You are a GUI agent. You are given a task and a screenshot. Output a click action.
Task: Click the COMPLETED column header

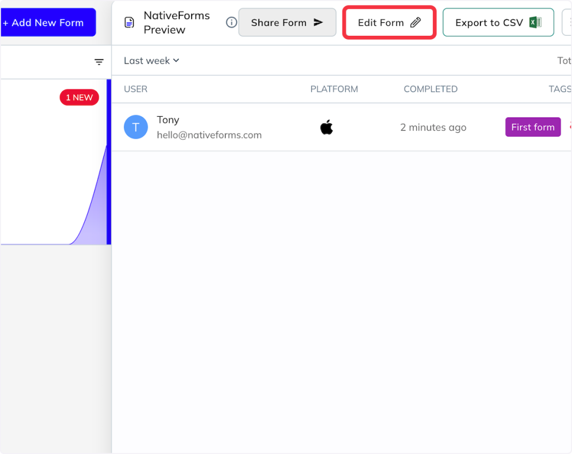click(430, 89)
